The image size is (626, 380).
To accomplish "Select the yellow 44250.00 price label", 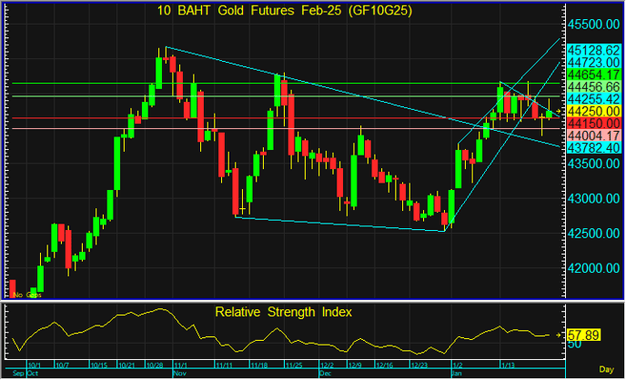I will pyautogui.click(x=593, y=110).
